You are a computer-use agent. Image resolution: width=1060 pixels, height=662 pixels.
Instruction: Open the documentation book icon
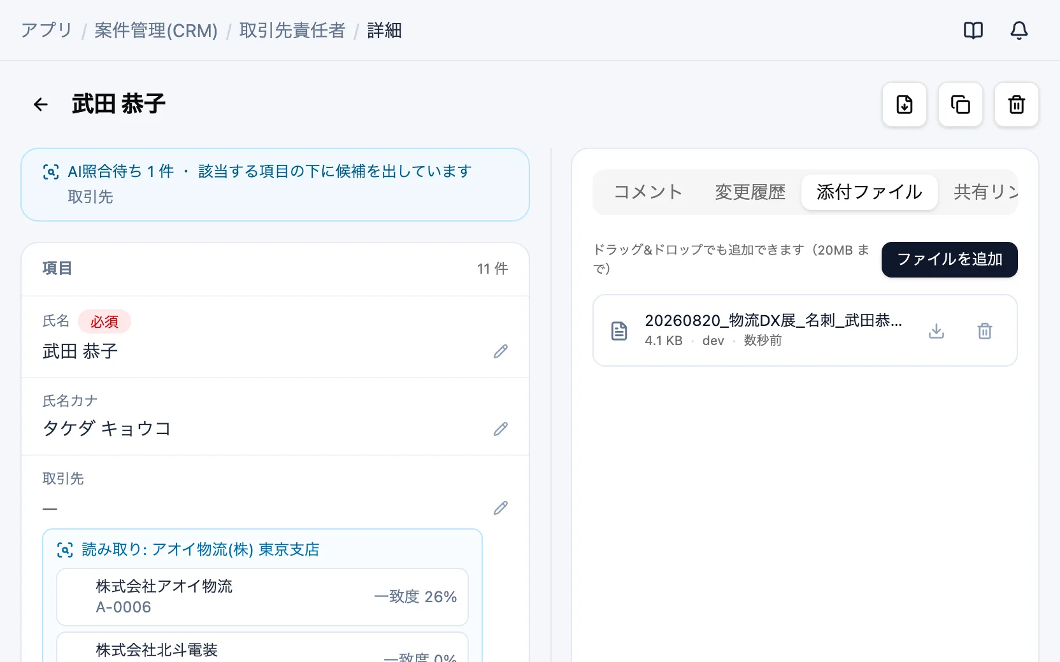(x=973, y=31)
